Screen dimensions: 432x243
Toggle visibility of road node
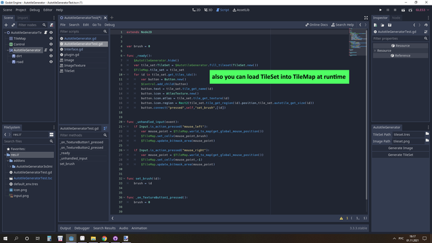click(51, 62)
